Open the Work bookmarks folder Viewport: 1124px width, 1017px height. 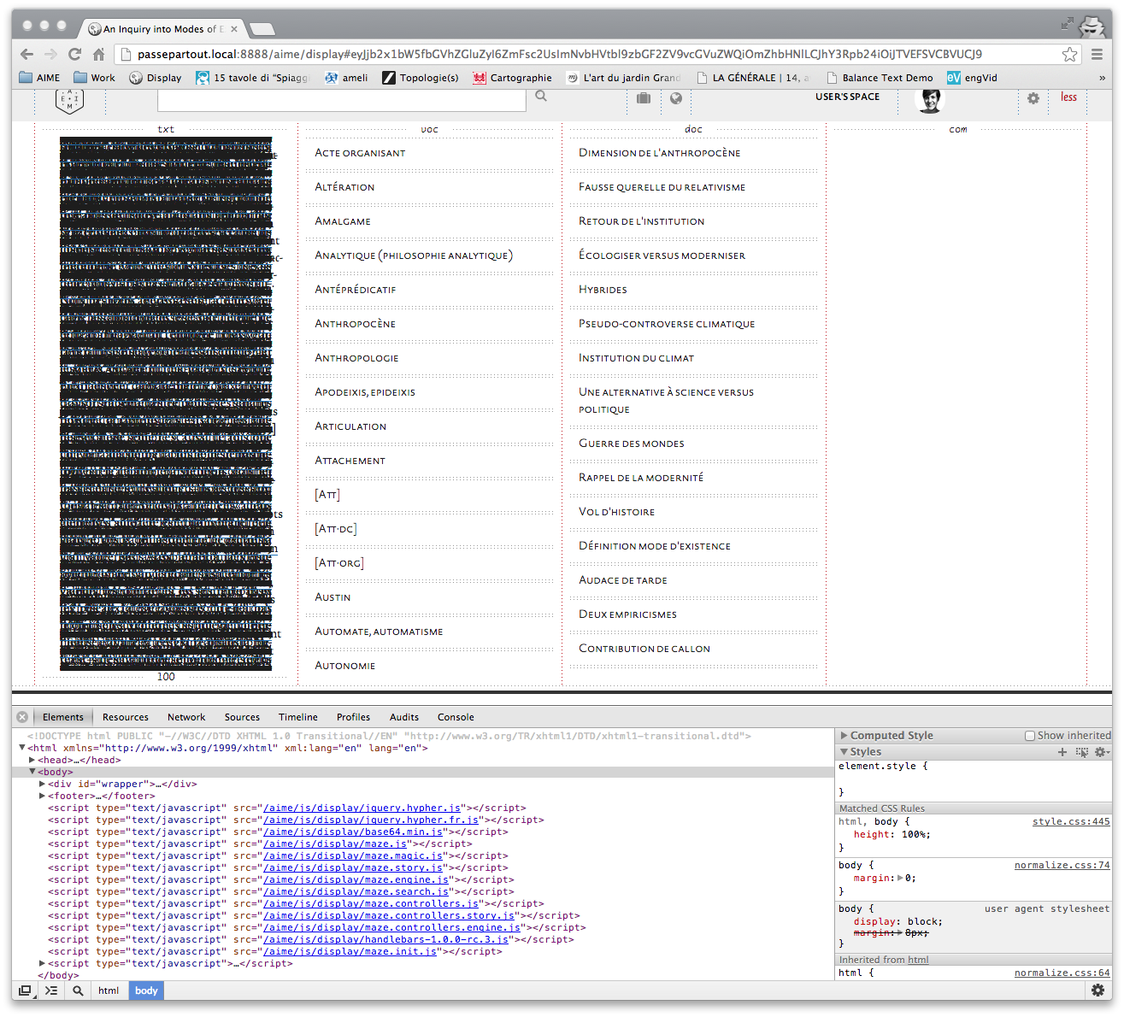94,78
